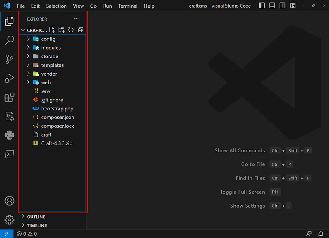Click the New Folder icon in Explorer
This screenshot has height=238, width=329.
pos(62,30)
